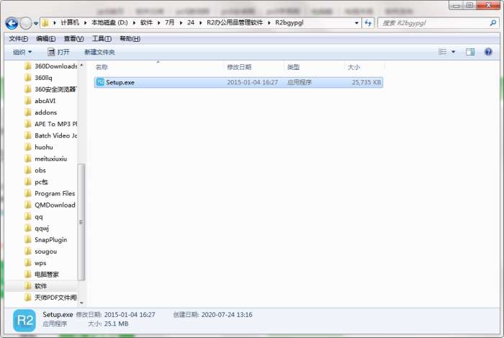Image resolution: width=504 pixels, height=338 pixels.
Task: Click the qq folder icon
Action: pos(28,217)
